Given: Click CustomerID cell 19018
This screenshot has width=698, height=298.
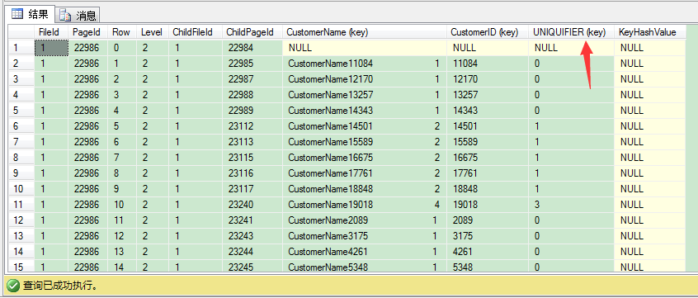Looking at the screenshot, I should click(488, 205).
